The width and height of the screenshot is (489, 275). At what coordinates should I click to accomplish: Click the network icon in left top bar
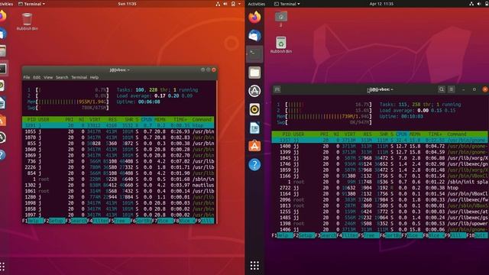(218, 4)
